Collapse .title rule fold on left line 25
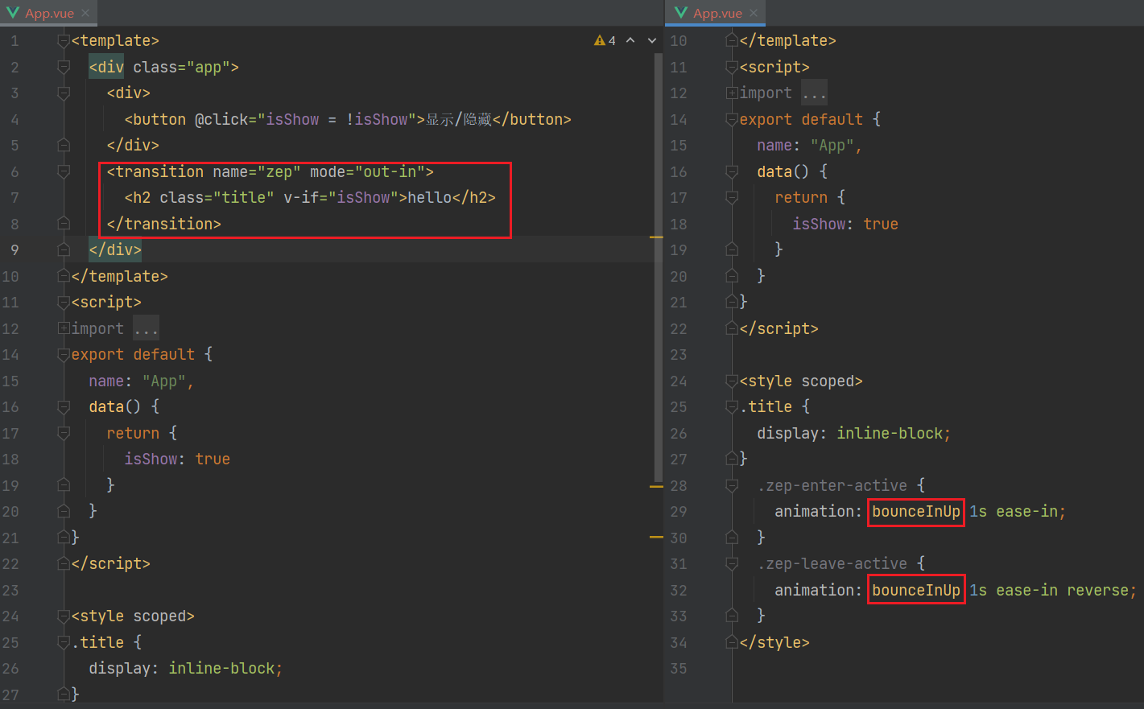The width and height of the screenshot is (1144, 709). coord(64,642)
